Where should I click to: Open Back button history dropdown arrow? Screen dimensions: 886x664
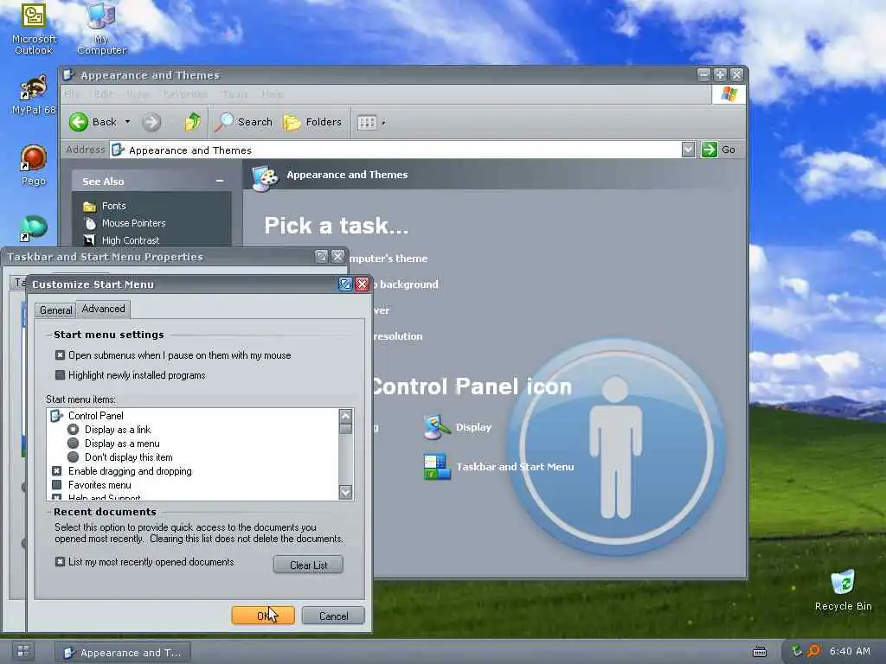coord(127,121)
